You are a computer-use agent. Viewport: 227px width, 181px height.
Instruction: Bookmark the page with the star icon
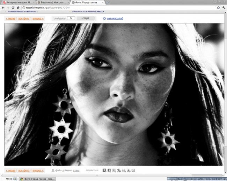[218, 7]
